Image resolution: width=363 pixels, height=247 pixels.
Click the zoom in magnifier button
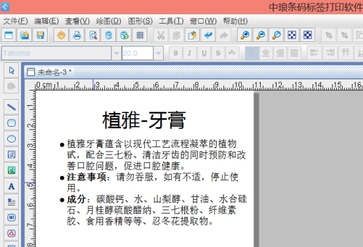pos(244,35)
